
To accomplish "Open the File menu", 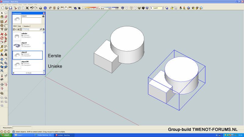I will pos(2,5).
